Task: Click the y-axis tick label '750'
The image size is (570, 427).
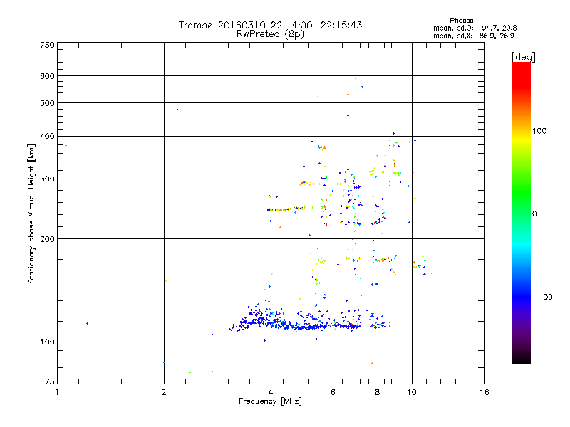Action: click(x=47, y=45)
